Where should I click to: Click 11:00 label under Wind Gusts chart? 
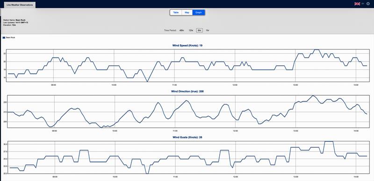(x=175, y=177)
